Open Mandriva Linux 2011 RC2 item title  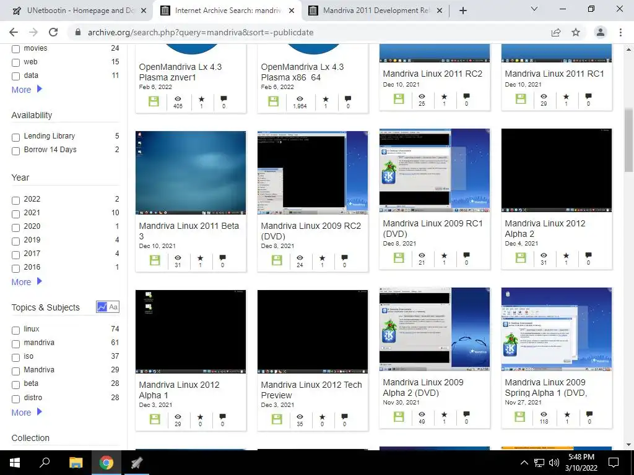[x=432, y=74]
